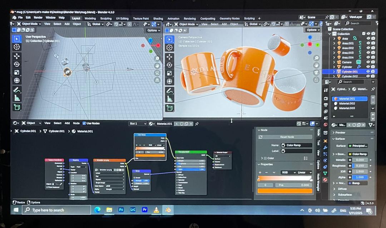Viewport: 386px width, 228px height.
Task: Open the Object Data properties triangle icon
Action: [326, 173]
